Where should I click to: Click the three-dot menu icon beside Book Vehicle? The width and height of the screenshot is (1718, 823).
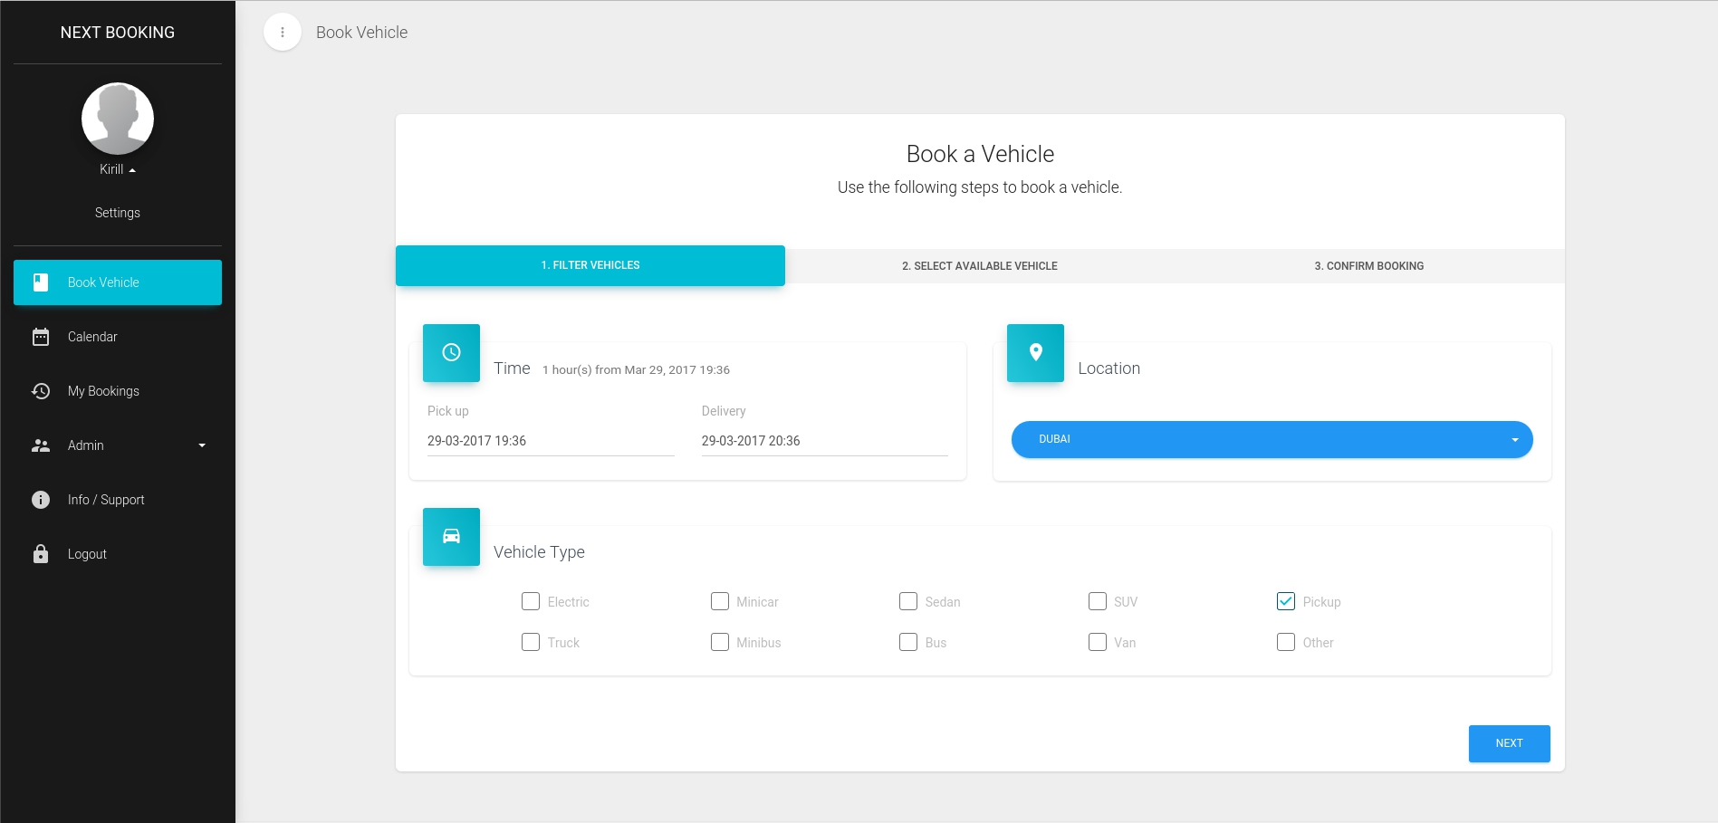point(283,33)
